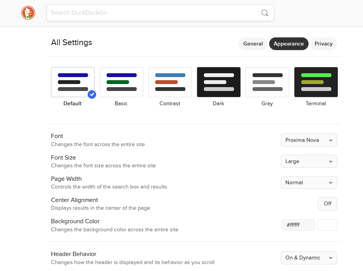363x271 pixels.
Task: Click the #ffffff background color hex field
Action: [x=298, y=225]
